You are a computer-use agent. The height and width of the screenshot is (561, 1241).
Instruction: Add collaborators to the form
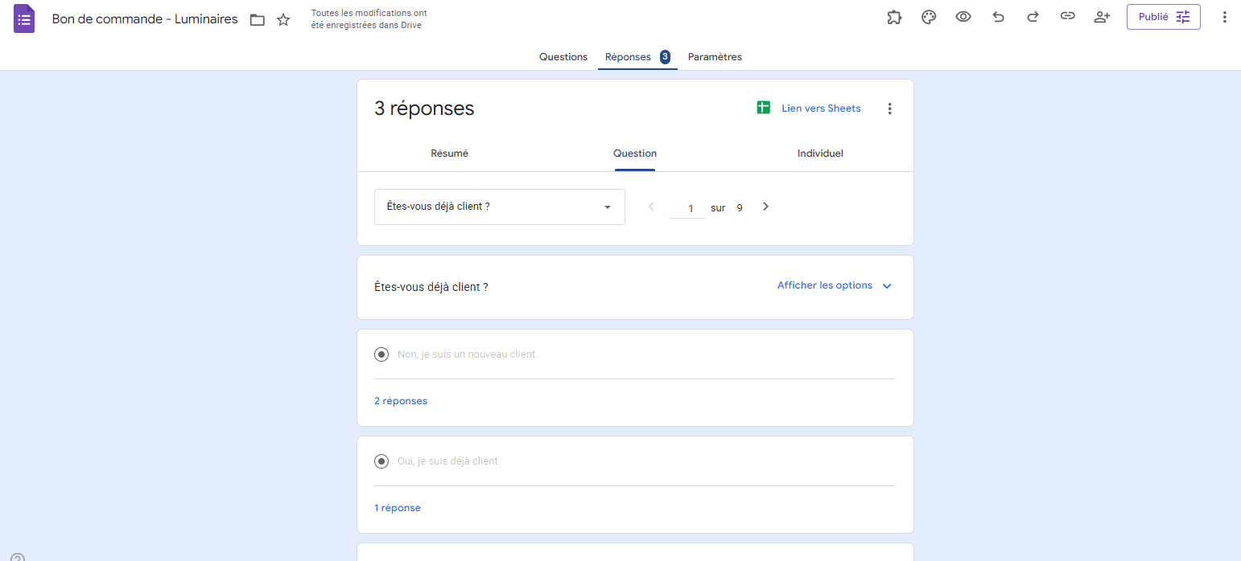(x=1102, y=16)
